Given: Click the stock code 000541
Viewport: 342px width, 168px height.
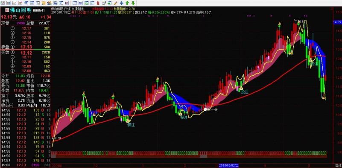Looking at the screenshot, I should [39, 11].
